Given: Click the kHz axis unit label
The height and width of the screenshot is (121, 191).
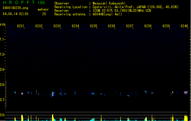Looking at the screenshot, I should click(3, 25).
